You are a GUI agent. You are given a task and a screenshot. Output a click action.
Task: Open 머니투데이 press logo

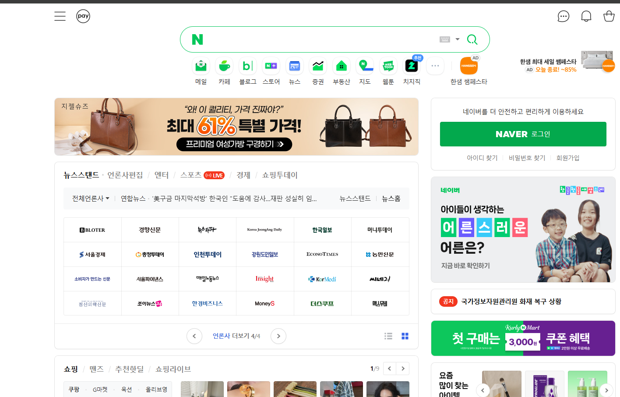click(x=380, y=230)
